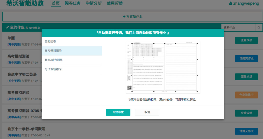
Task: Open the 首页 navigation tab
Action: (56, 3)
